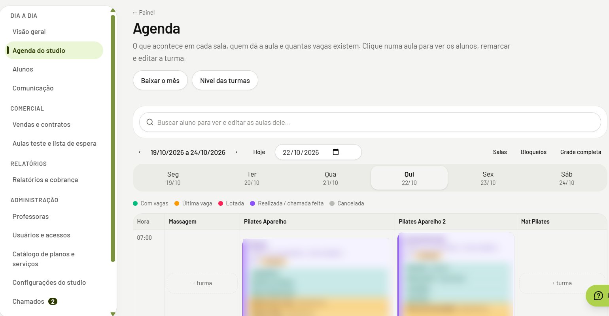Open Configurações do studio

54,282
